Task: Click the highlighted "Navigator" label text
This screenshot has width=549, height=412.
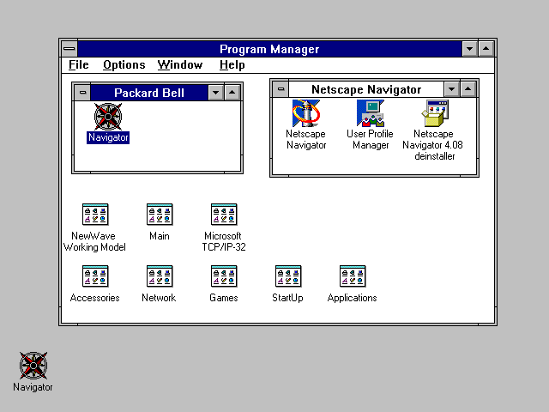Action: (x=108, y=137)
